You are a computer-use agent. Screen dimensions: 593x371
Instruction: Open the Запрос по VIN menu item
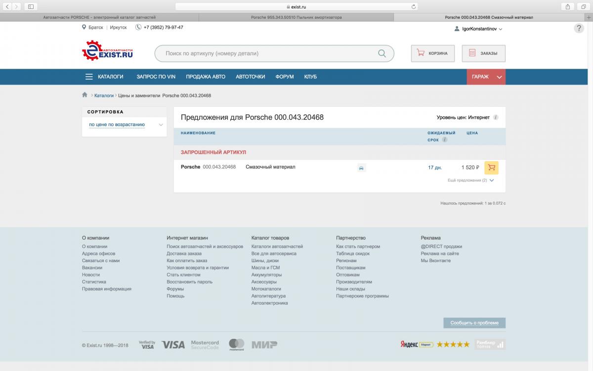156,77
